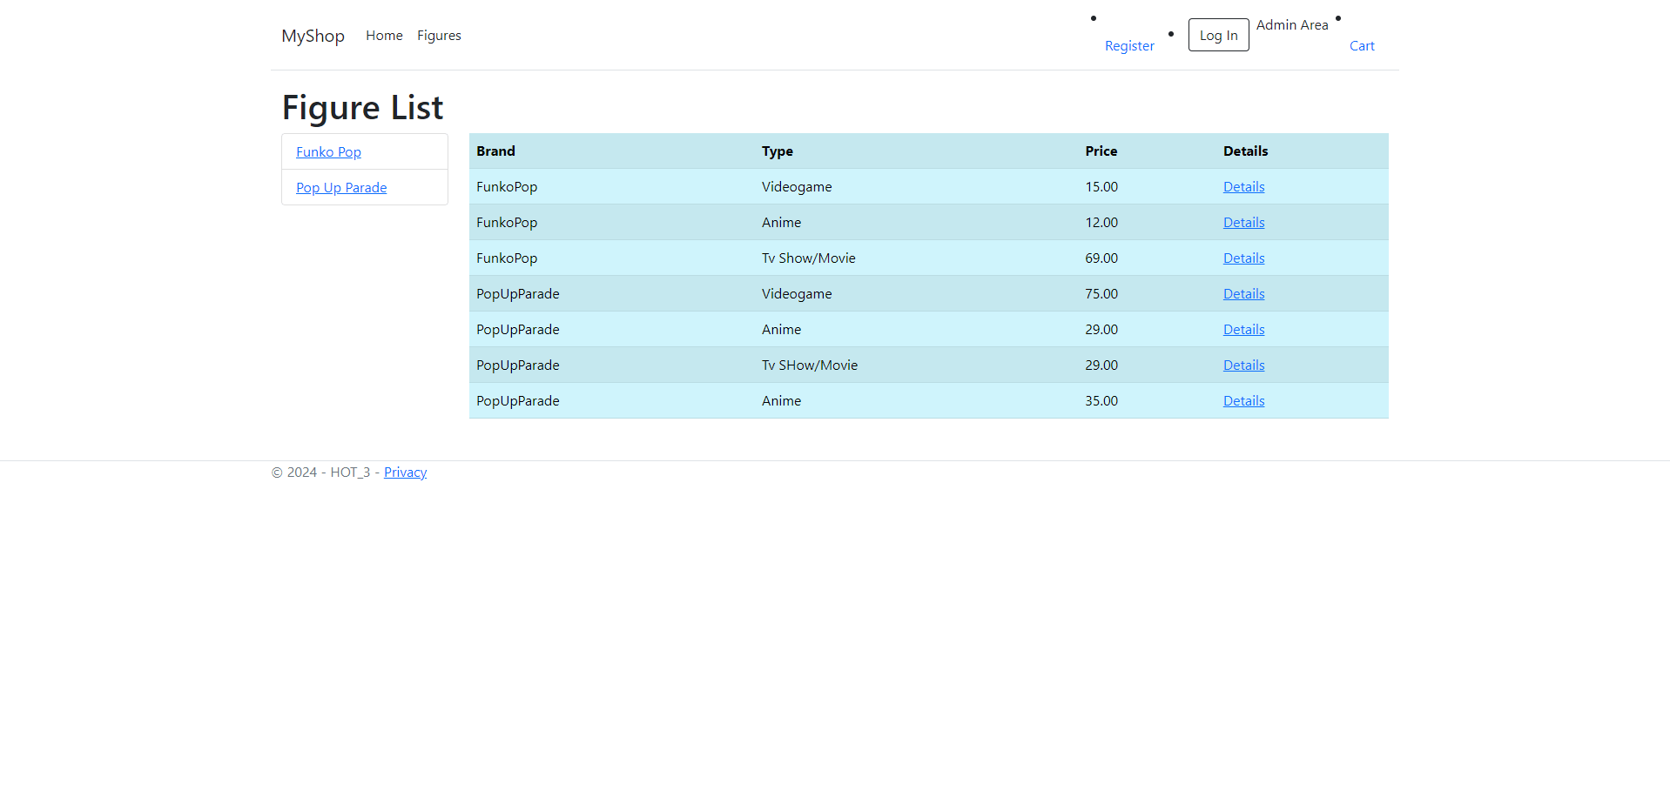1670x791 pixels.
Task: Click the Brand column header
Action: [x=495, y=151]
